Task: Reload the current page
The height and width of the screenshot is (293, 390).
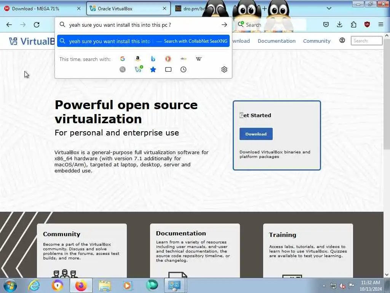Action: pyautogui.click(x=37, y=25)
